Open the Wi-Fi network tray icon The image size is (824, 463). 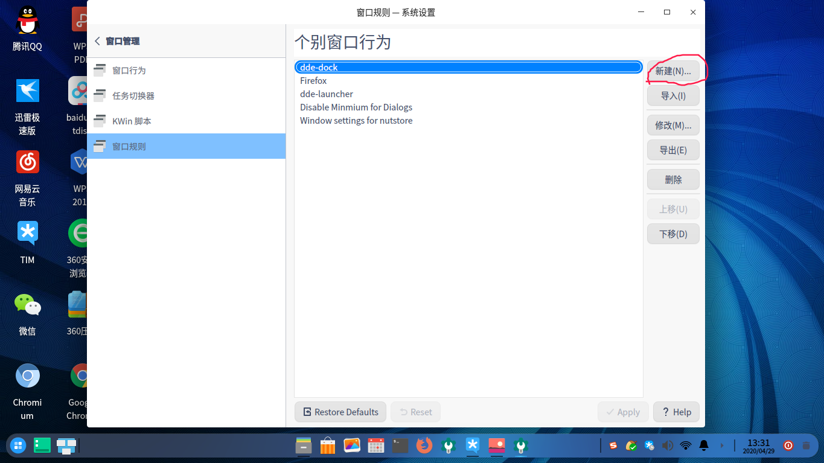pos(686,445)
